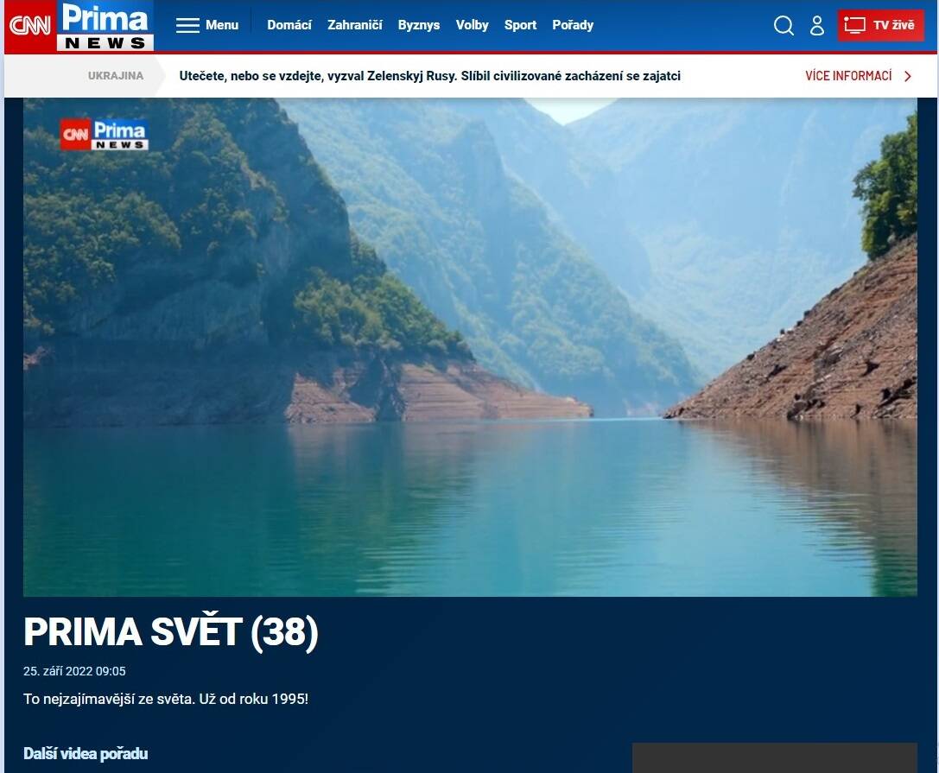
Task: Go to the CNN Prima News home logo
Action: [81, 26]
